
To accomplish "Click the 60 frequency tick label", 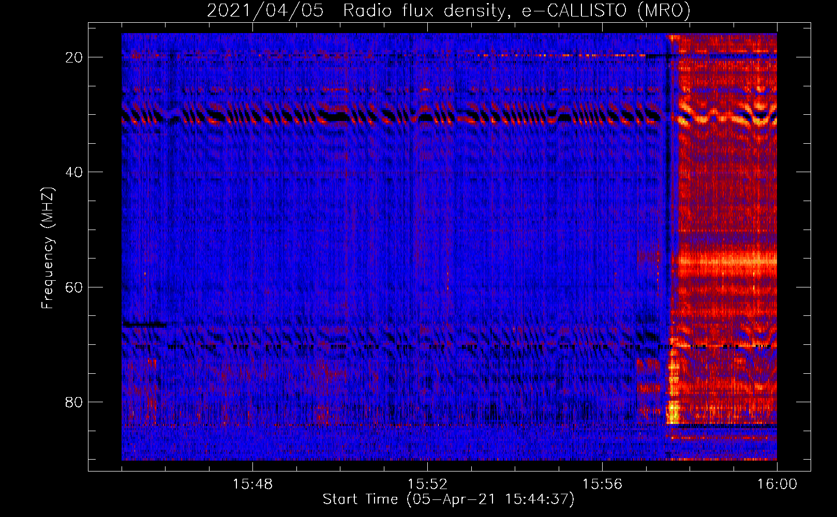I will click(x=74, y=287).
